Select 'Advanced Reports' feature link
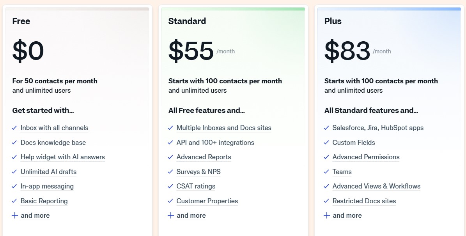The image size is (466, 236). [204, 157]
